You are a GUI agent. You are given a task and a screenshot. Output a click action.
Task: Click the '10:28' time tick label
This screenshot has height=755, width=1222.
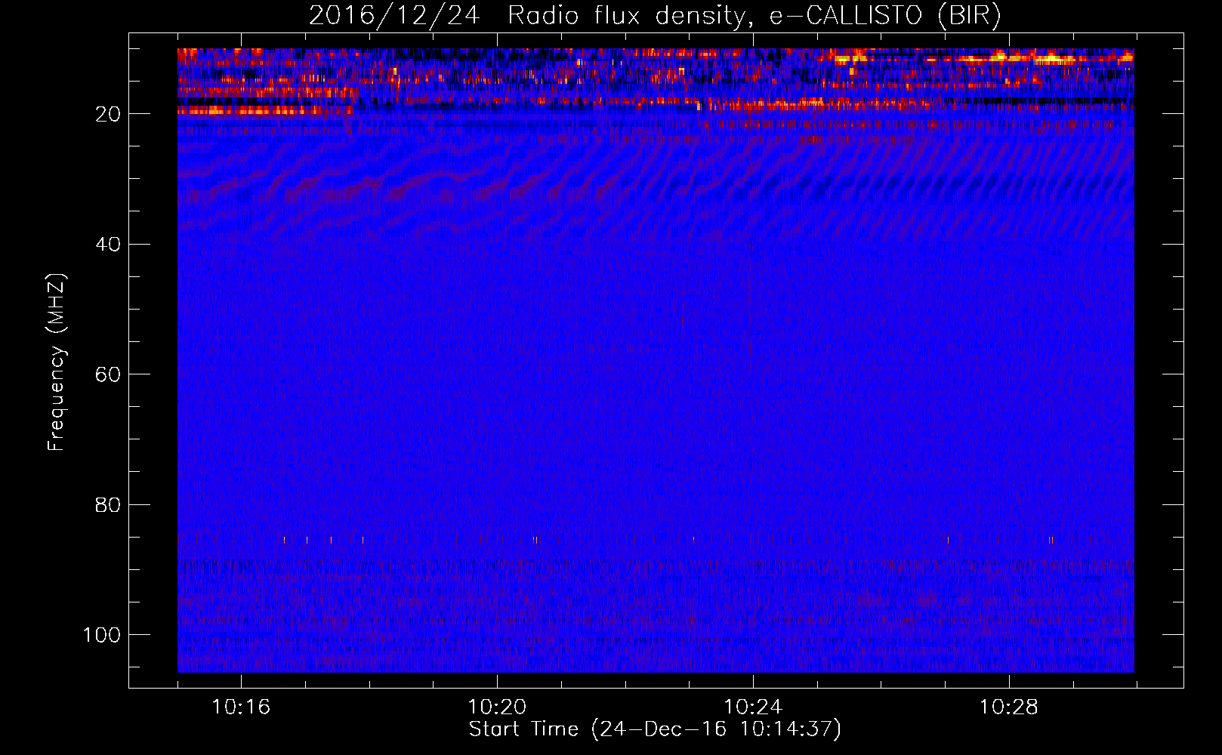coord(1009,707)
